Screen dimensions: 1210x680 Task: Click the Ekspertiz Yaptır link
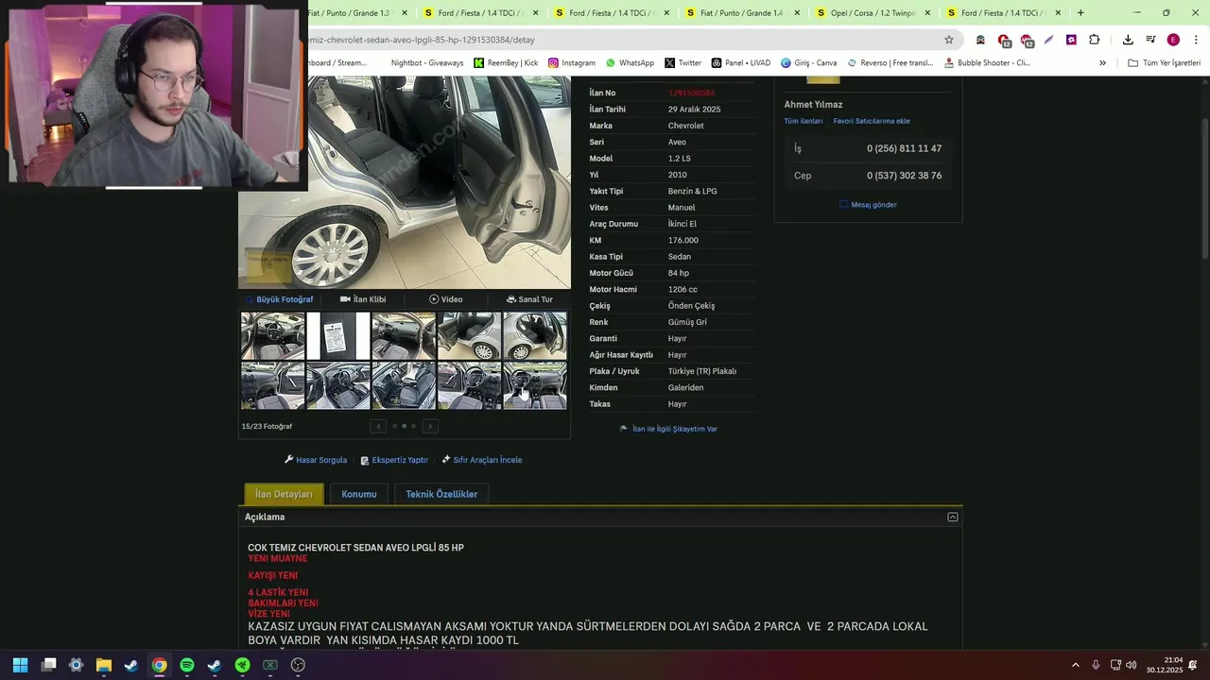coord(394,460)
